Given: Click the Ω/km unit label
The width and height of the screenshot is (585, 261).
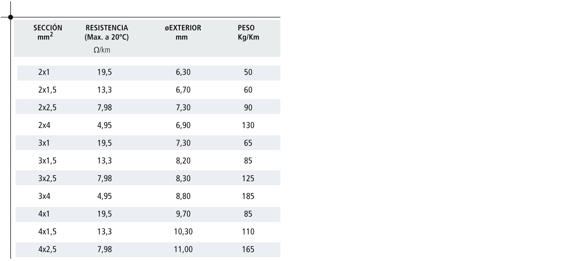Looking at the screenshot, I should point(102,50).
